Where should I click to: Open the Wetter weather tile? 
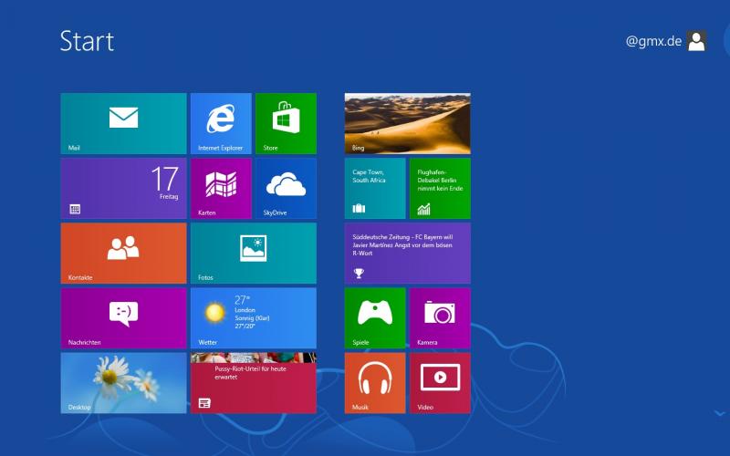click(254, 318)
